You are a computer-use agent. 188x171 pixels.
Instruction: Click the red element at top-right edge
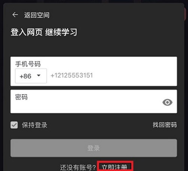click(x=185, y=14)
